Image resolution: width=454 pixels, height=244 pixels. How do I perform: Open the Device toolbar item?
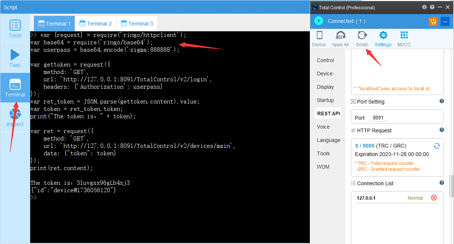[x=319, y=39]
